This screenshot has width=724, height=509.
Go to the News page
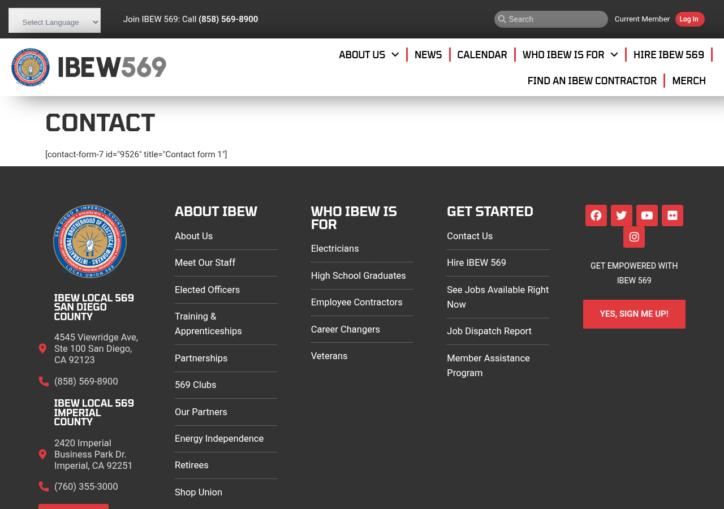coord(428,55)
